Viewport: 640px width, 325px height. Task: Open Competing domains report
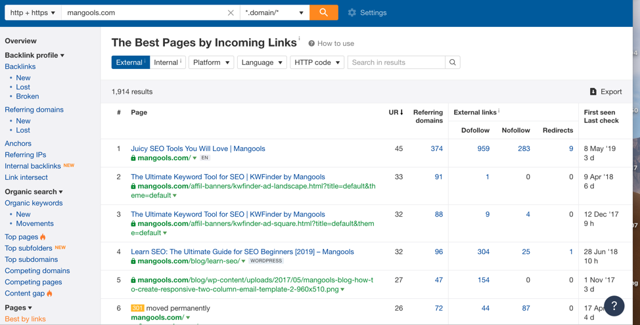(37, 271)
